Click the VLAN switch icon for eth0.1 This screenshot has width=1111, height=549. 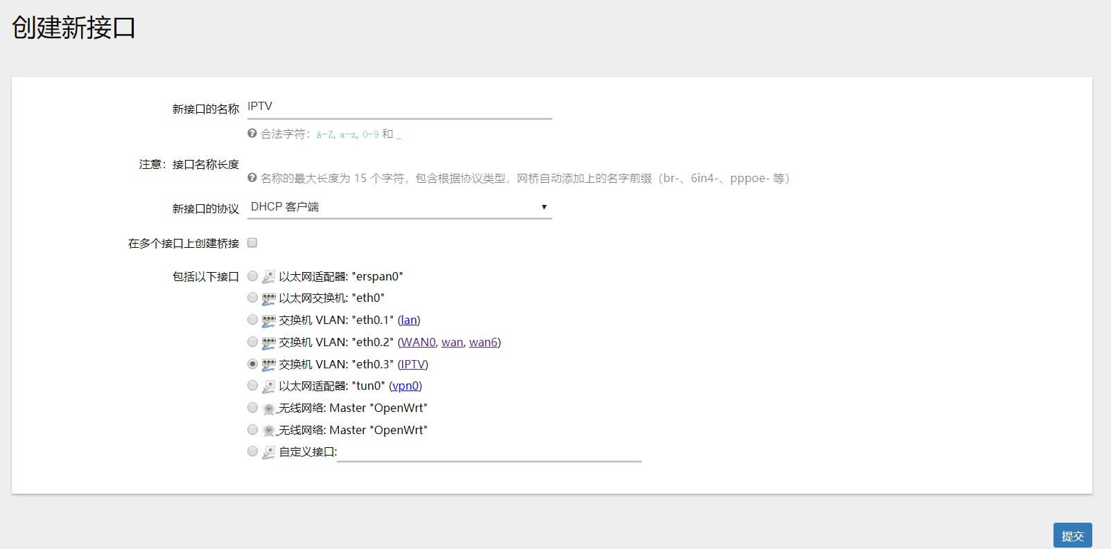pos(268,321)
